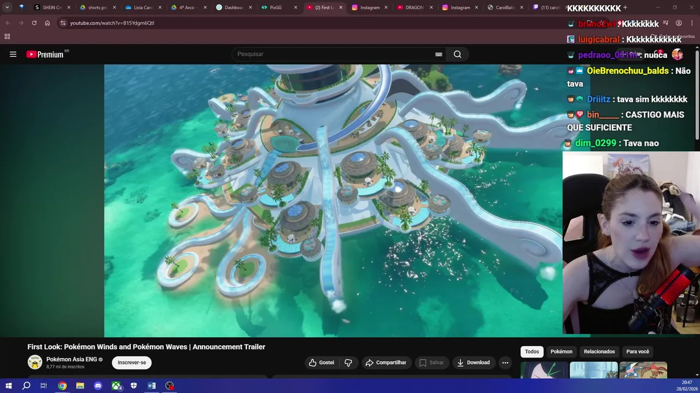Image resolution: width=700 pixels, height=393 pixels.
Task: Open the first pinned browser tab
Action: click(x=21, y=8)
